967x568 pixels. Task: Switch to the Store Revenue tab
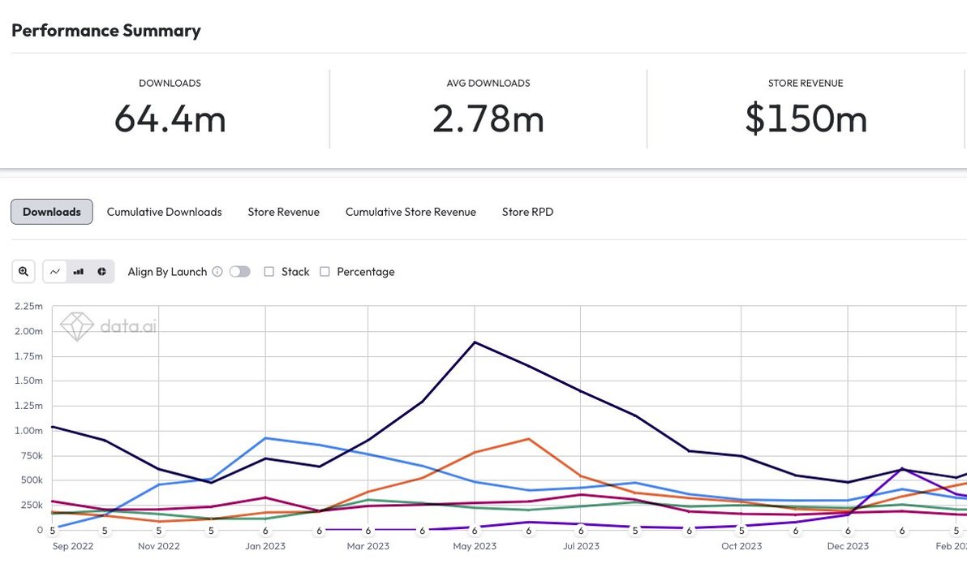pyautogui.click(x=283, y=212)
